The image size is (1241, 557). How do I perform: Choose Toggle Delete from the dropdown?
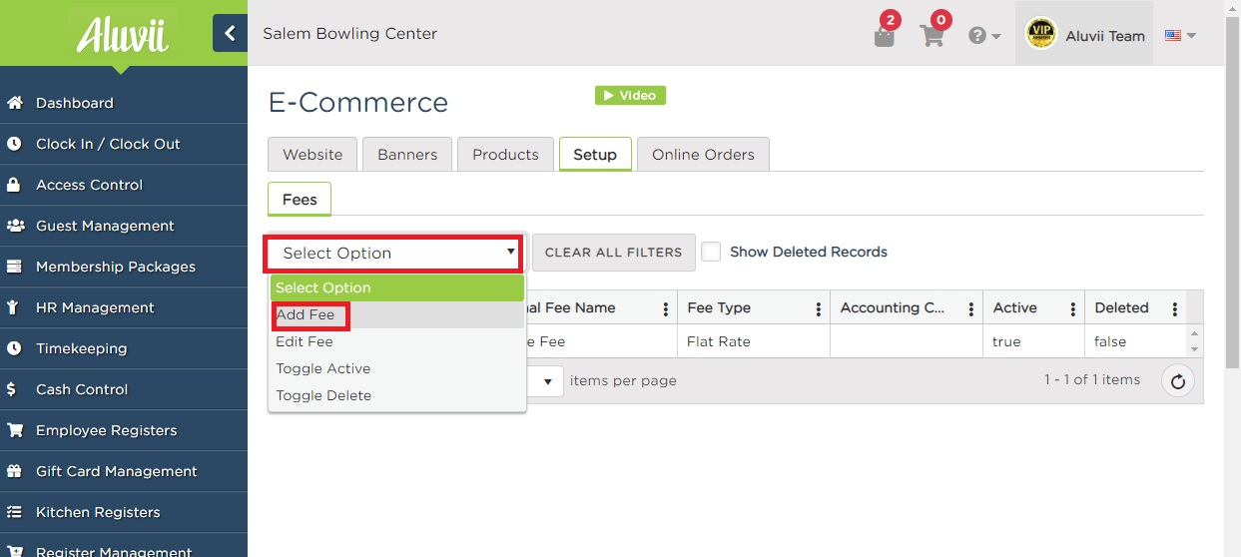point(397,395)
